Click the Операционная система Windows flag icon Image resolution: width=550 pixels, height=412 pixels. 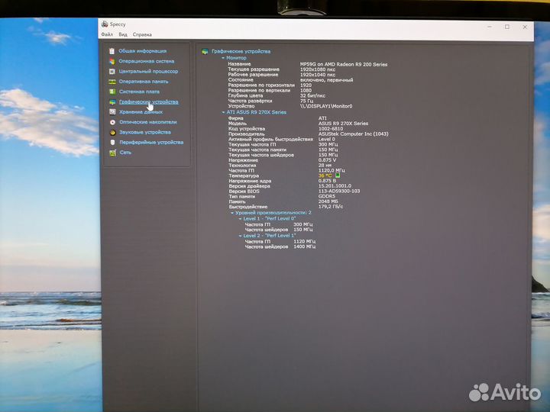pos(112,61)
